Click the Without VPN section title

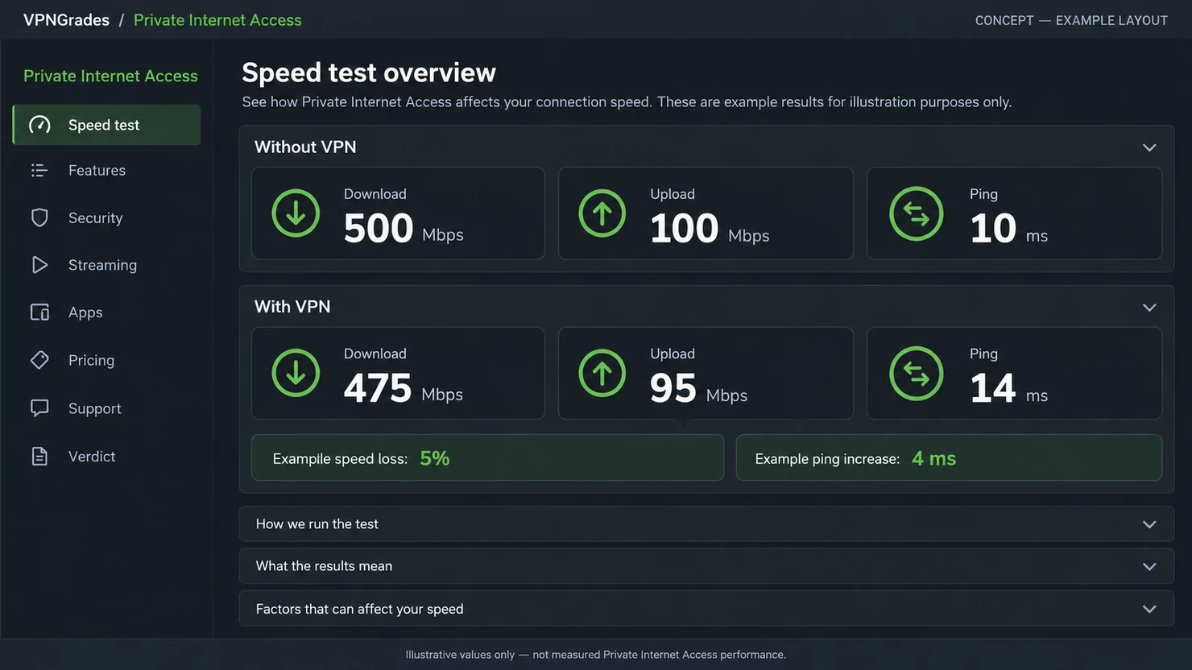pos(305,147)
